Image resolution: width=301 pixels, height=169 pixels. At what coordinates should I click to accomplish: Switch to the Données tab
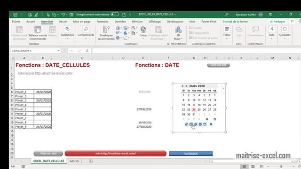(120, 22)
